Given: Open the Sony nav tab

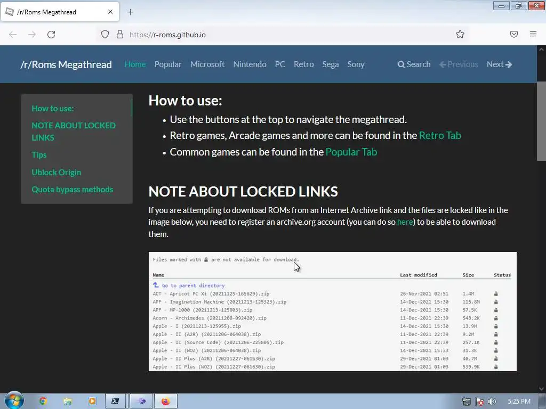Looking at the screenshot, I should point(356,64).
